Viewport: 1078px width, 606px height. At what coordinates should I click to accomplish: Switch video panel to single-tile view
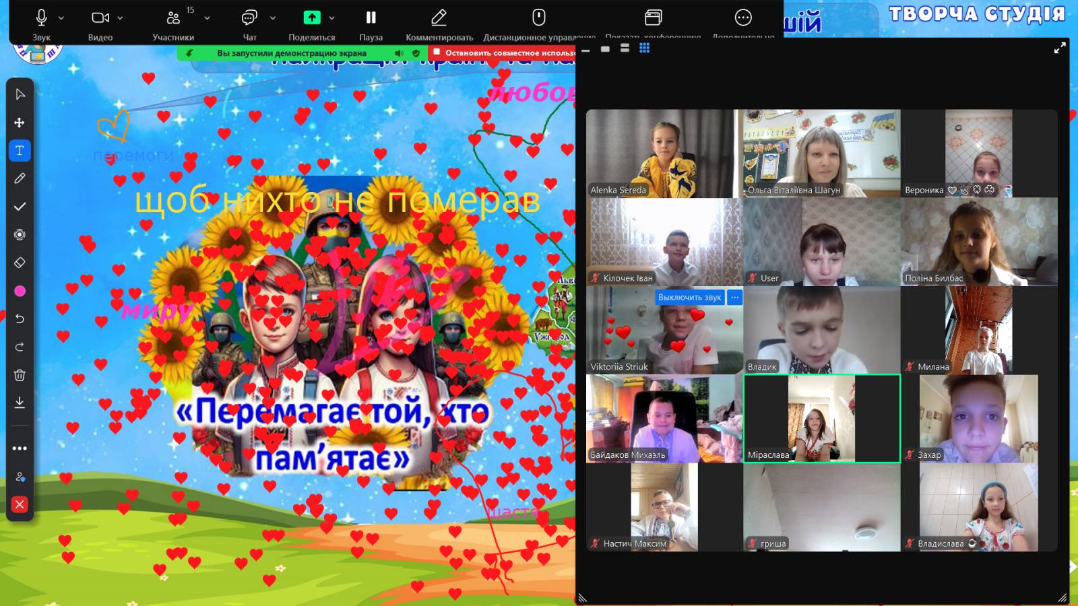(605, 48)
